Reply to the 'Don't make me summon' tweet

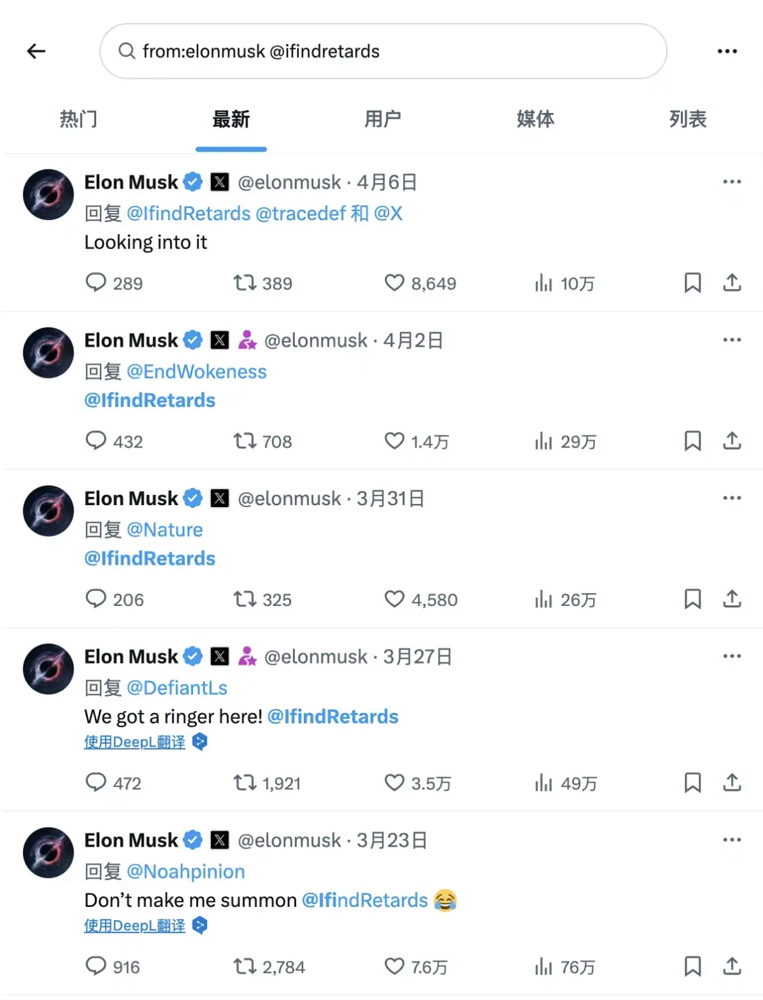tap(96, 966)
